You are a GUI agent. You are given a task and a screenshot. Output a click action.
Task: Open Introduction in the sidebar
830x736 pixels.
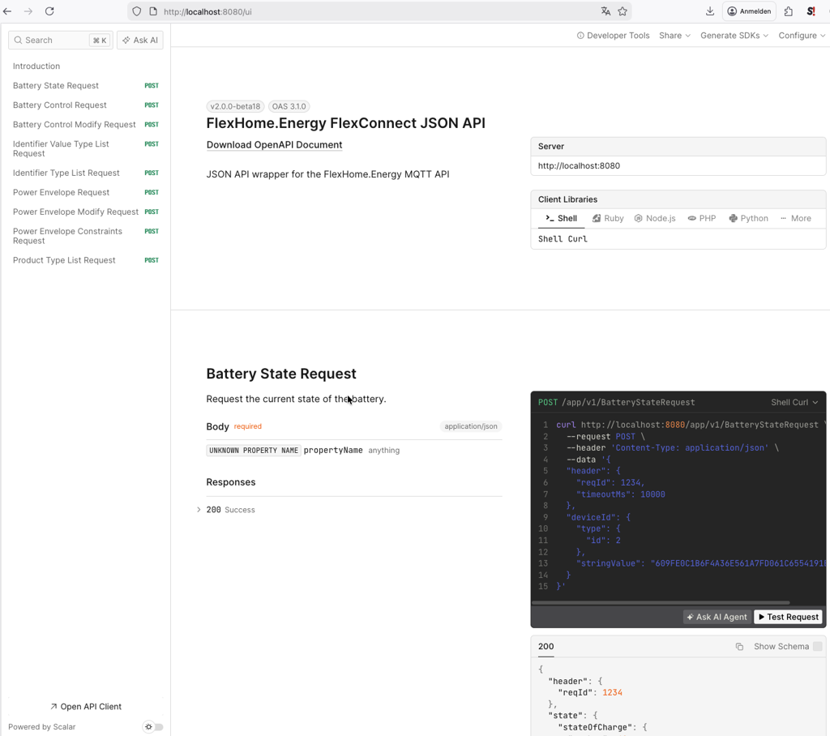point(36,66)
